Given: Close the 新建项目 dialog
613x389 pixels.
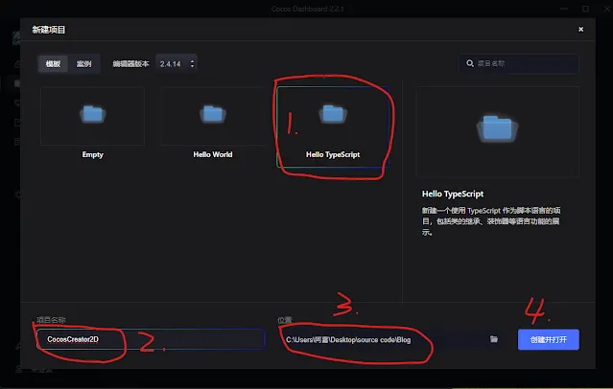Looking at the screenshot, I should tap(581, 30).
